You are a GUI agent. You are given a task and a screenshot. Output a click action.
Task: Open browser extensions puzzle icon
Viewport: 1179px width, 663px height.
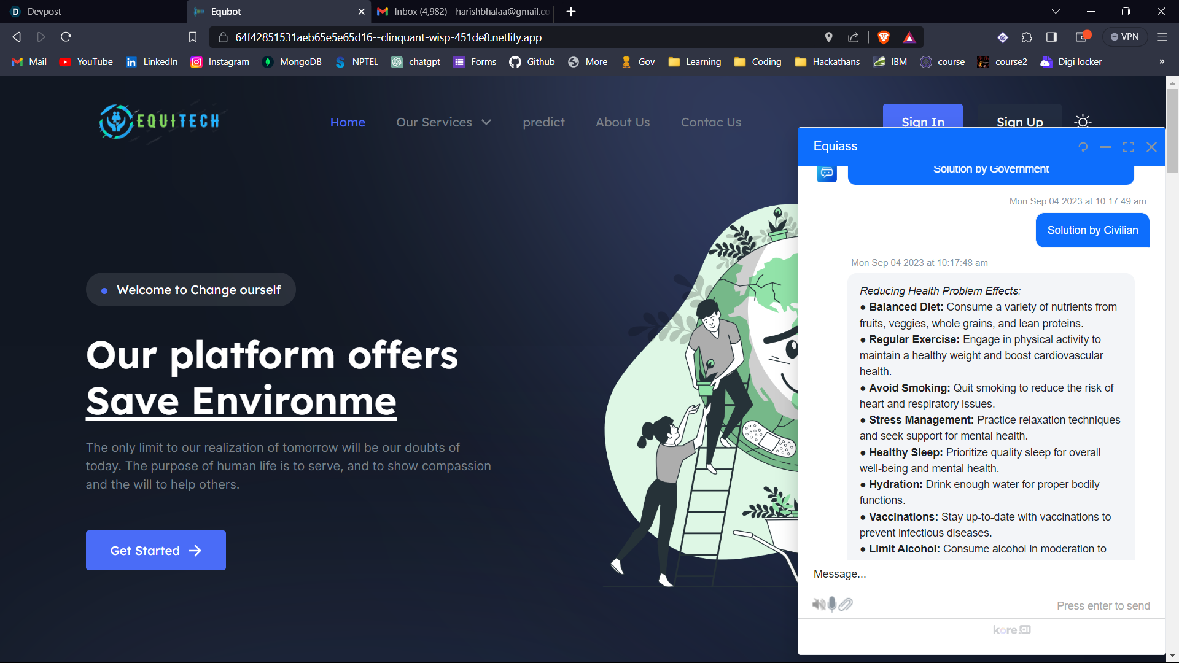tap(1027, 37)
